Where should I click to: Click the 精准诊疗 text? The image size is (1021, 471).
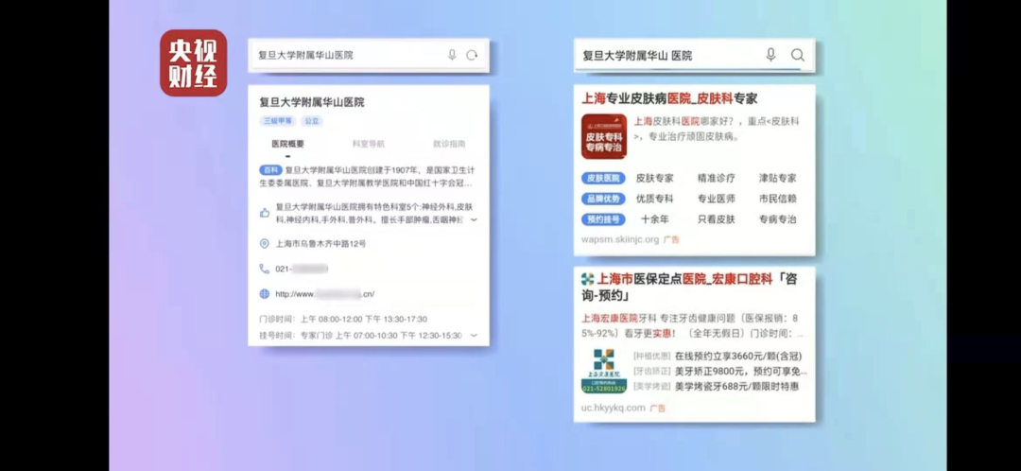[x=717, y=178]
